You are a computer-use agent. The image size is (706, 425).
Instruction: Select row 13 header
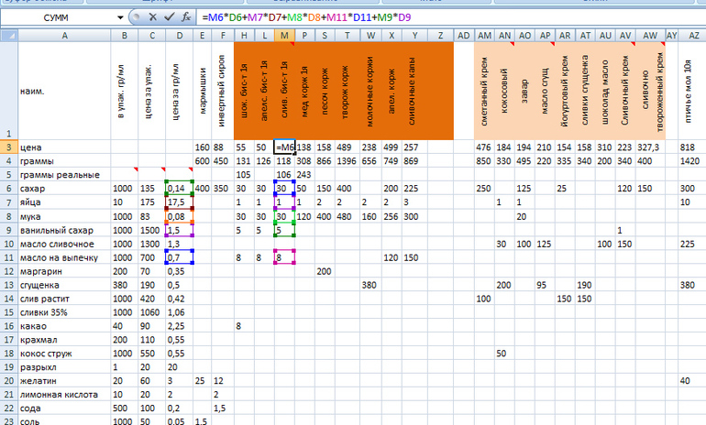coord(8,285)
